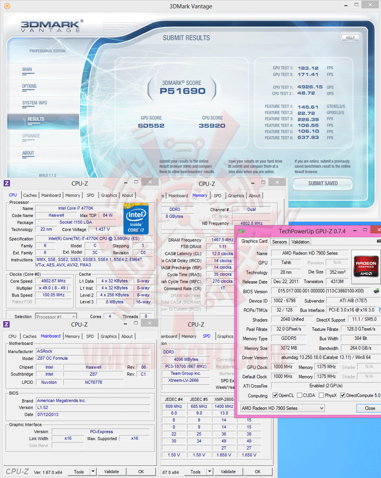The image size is (381, 478).
Task: Click the Z icon of the top CPU-Z window
Action: pos(7,183)
